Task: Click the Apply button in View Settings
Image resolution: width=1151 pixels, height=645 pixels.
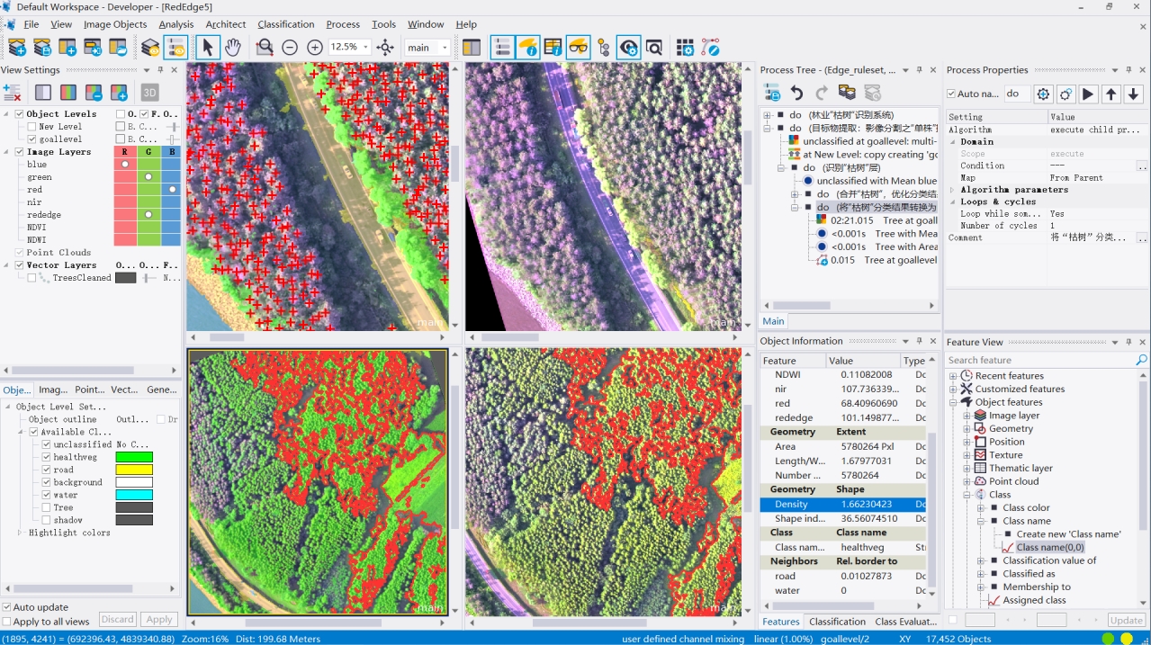Action: pyautogui.click(x=158, y=620)
